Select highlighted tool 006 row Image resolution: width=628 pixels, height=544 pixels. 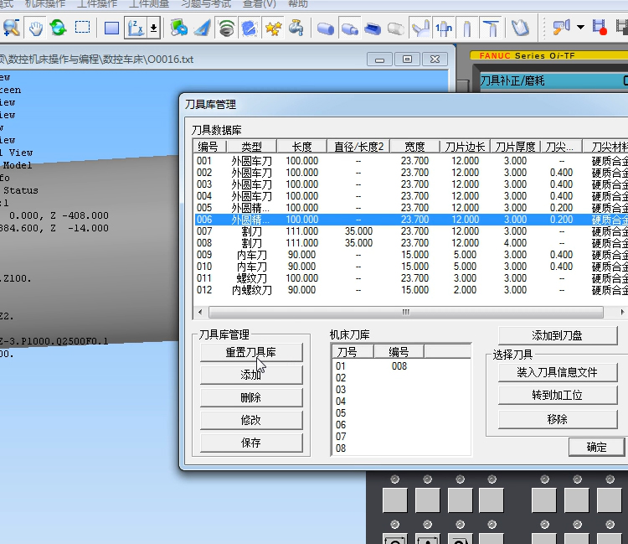pos(410,220)
